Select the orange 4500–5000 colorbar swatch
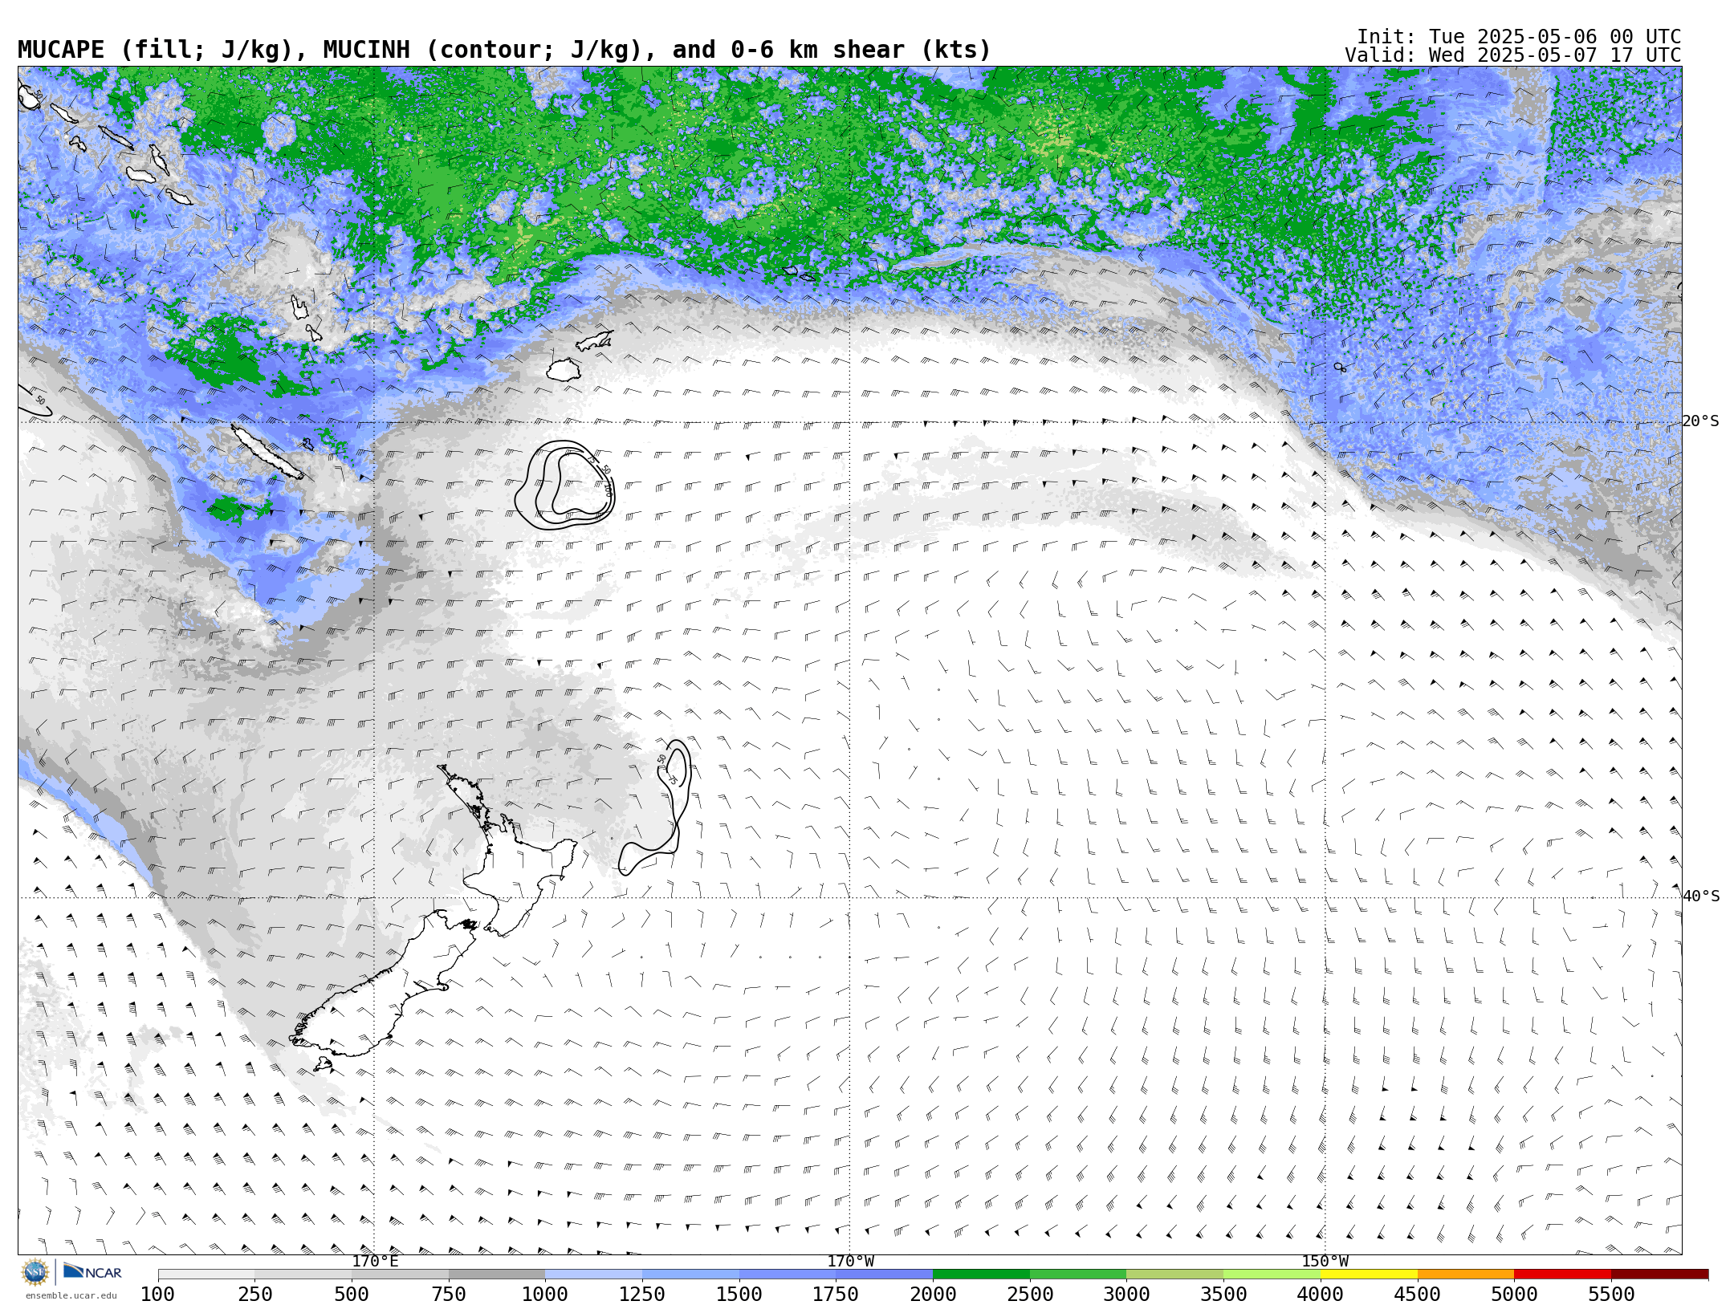The height and width of the screenshot is (1305, 1734). click(x=1466, y=1275)
